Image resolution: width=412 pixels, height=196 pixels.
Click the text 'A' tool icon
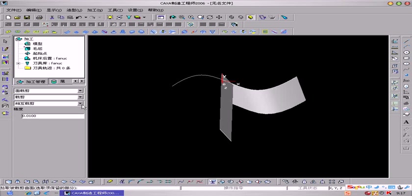(406, 122)
